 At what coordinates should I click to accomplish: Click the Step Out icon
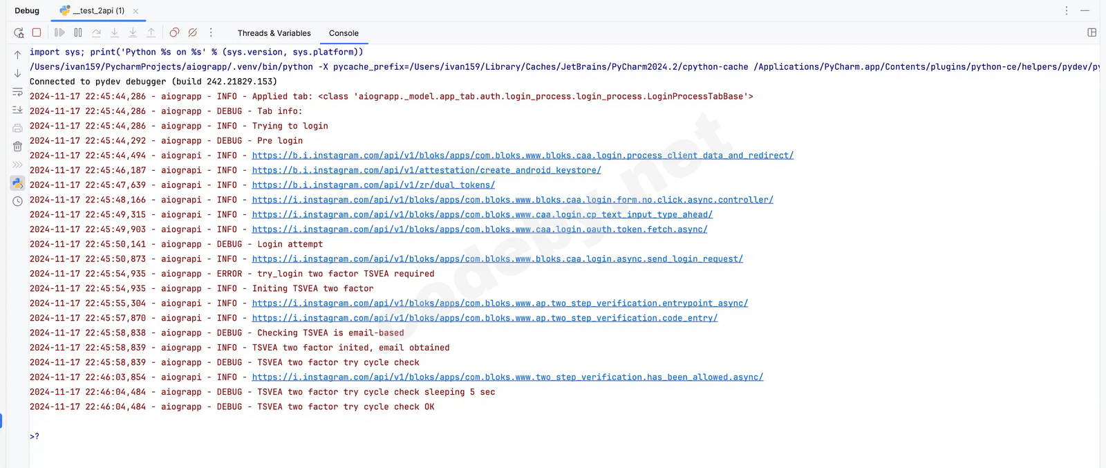pos(151,32)
